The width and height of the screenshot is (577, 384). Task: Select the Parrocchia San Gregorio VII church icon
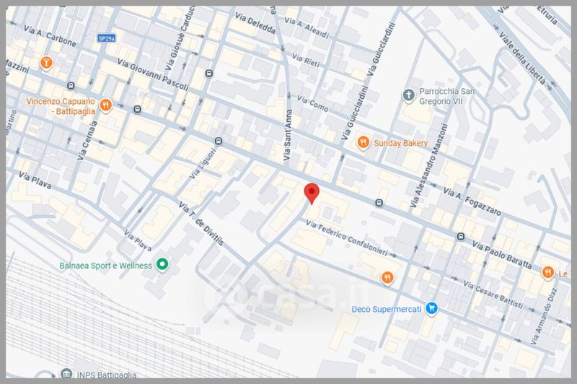pyautogui.click(x=408, y=95)
